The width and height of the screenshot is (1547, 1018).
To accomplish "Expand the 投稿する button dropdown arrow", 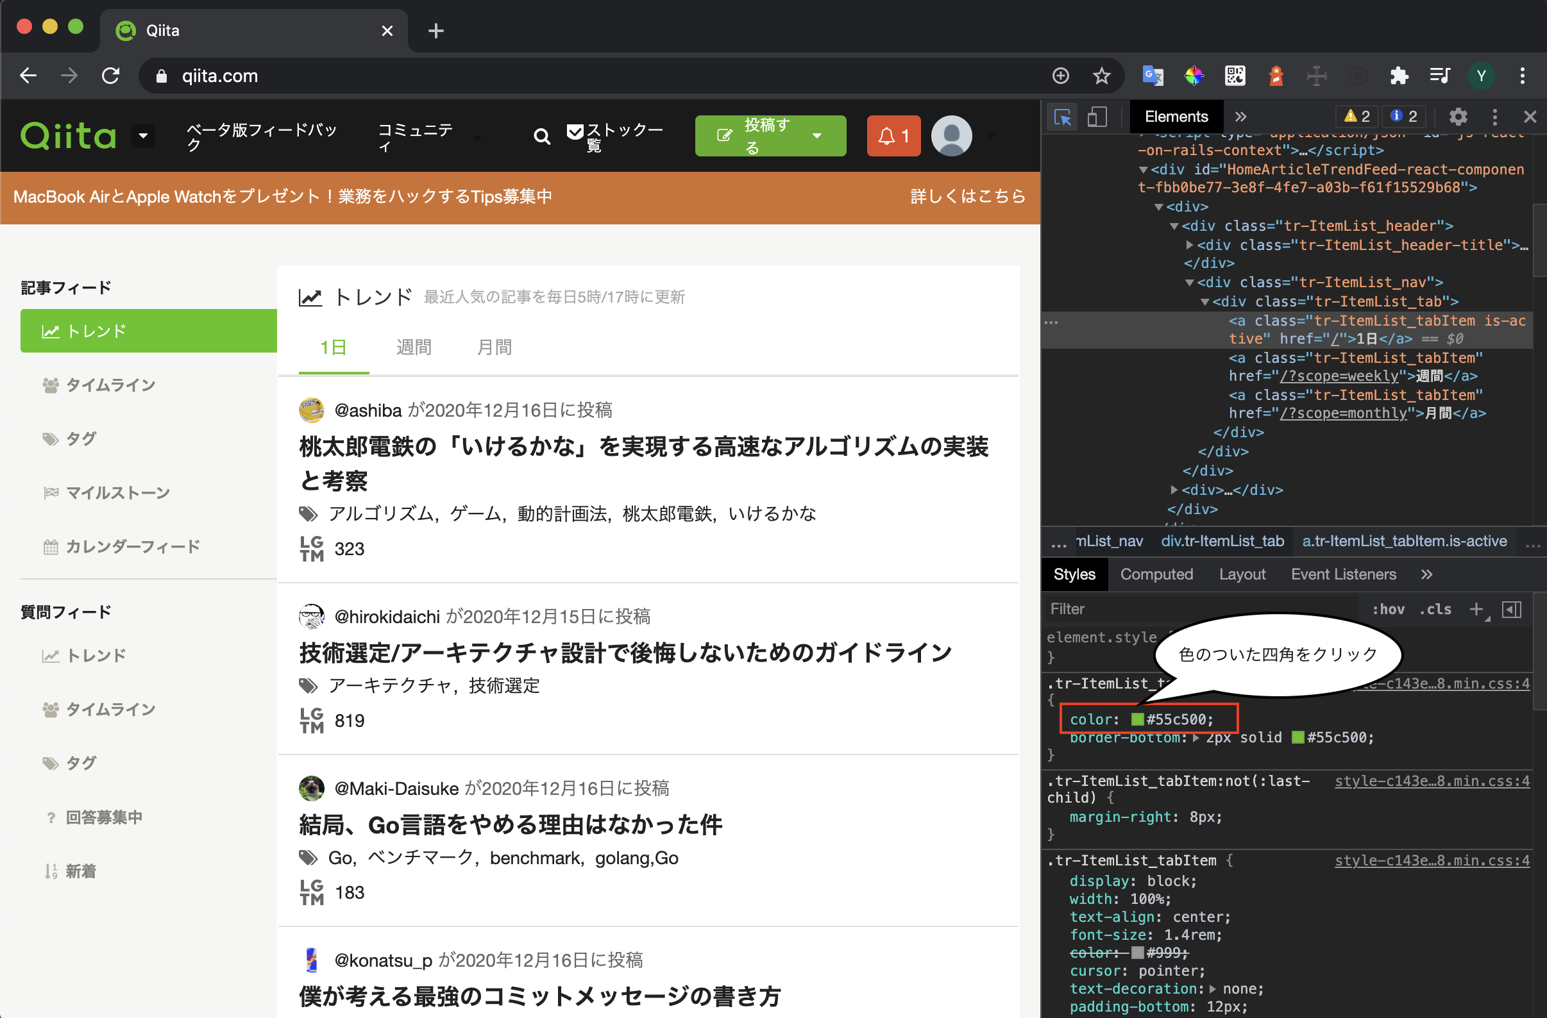I will 817,137.
